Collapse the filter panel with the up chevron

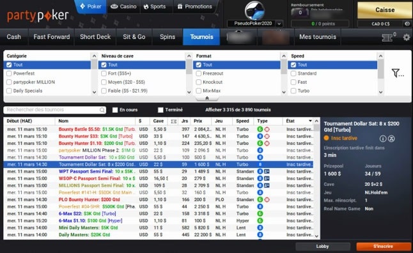click(x=207, y=98)
